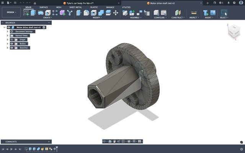Click the Configure Design icon

point(156,13)
